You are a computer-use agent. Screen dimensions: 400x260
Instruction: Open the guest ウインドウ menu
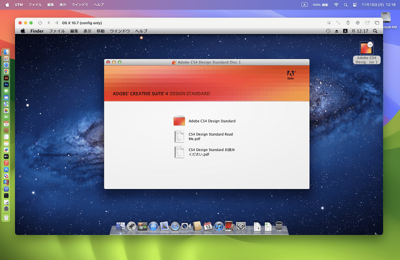coord(120,31)
